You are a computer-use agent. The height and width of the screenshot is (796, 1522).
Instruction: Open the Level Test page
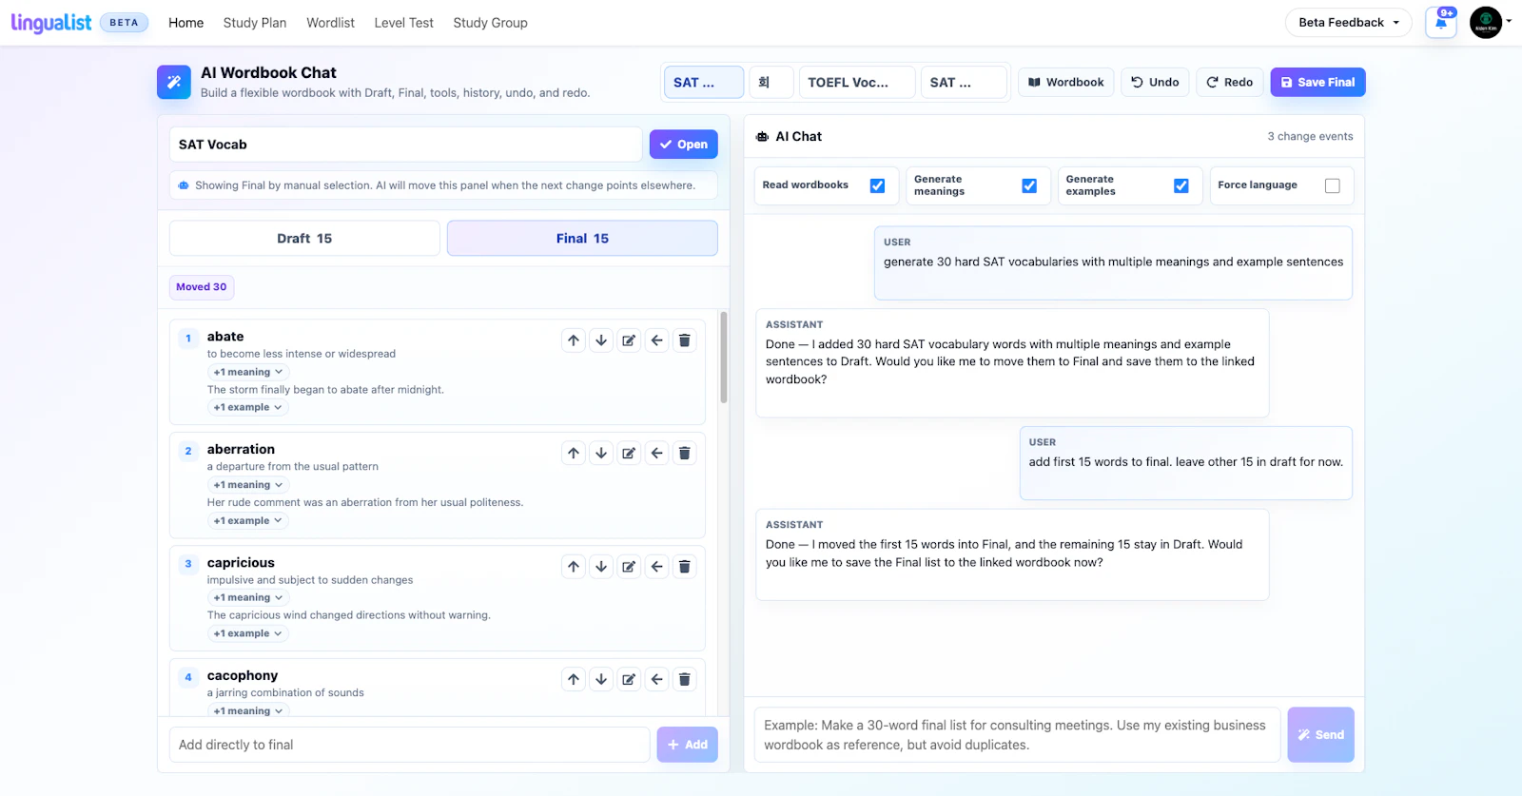click(403, 23)
